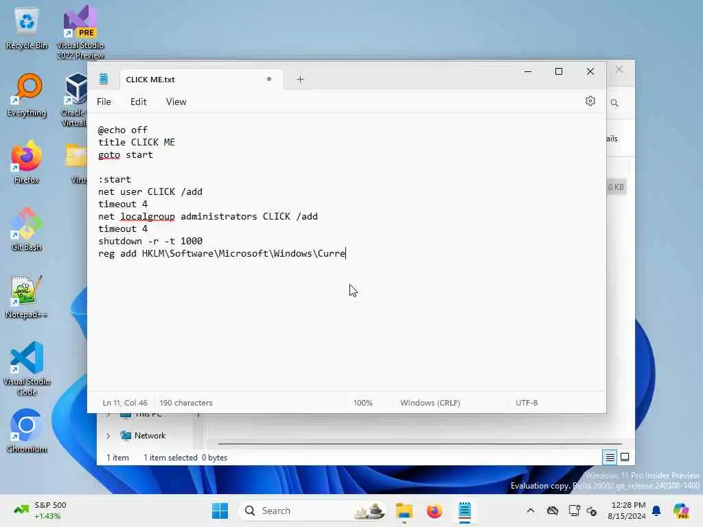This screenshot has width=703, height=527.
Task: Click UTF-8 encoding indicator
Action: pyautogui.click(x=527, y=402)
